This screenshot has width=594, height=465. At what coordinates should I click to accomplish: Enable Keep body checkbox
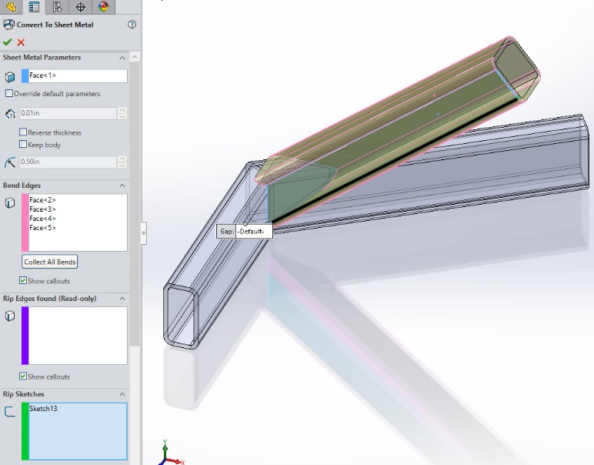pyautogui.click(x=23, y=144)
